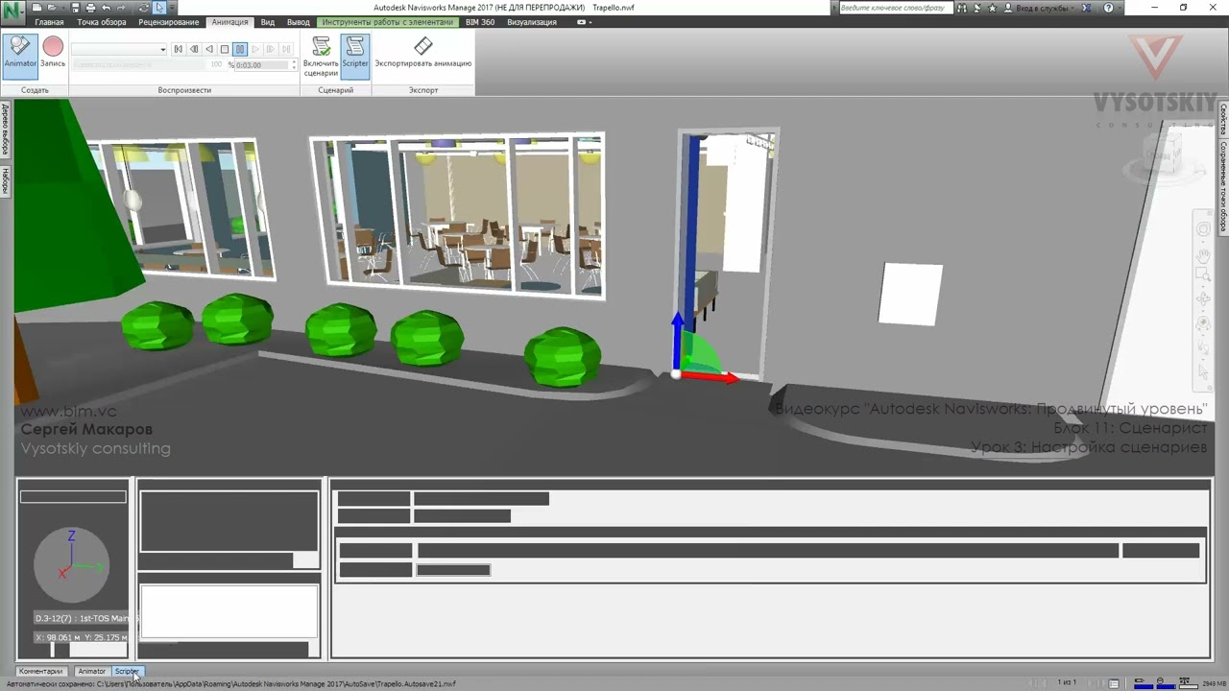This screenshot has width=1229, height=691.
Task: Pause the animation playback
Action: (x=240, y=49)
